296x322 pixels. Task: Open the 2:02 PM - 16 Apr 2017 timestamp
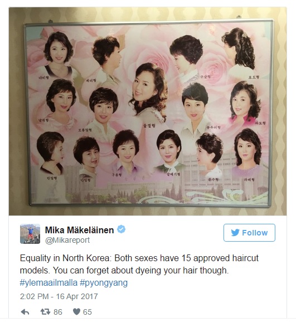[59, 296]
